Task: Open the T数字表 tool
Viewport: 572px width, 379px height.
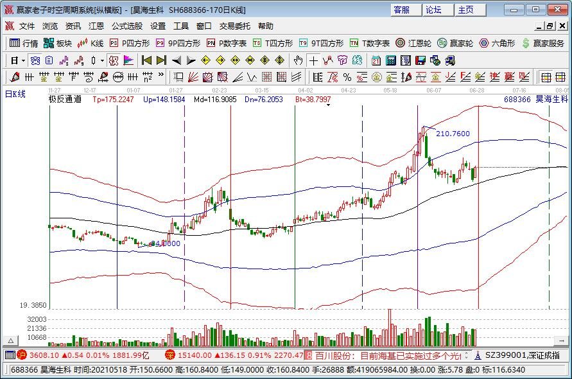Action: click(370, 44)
